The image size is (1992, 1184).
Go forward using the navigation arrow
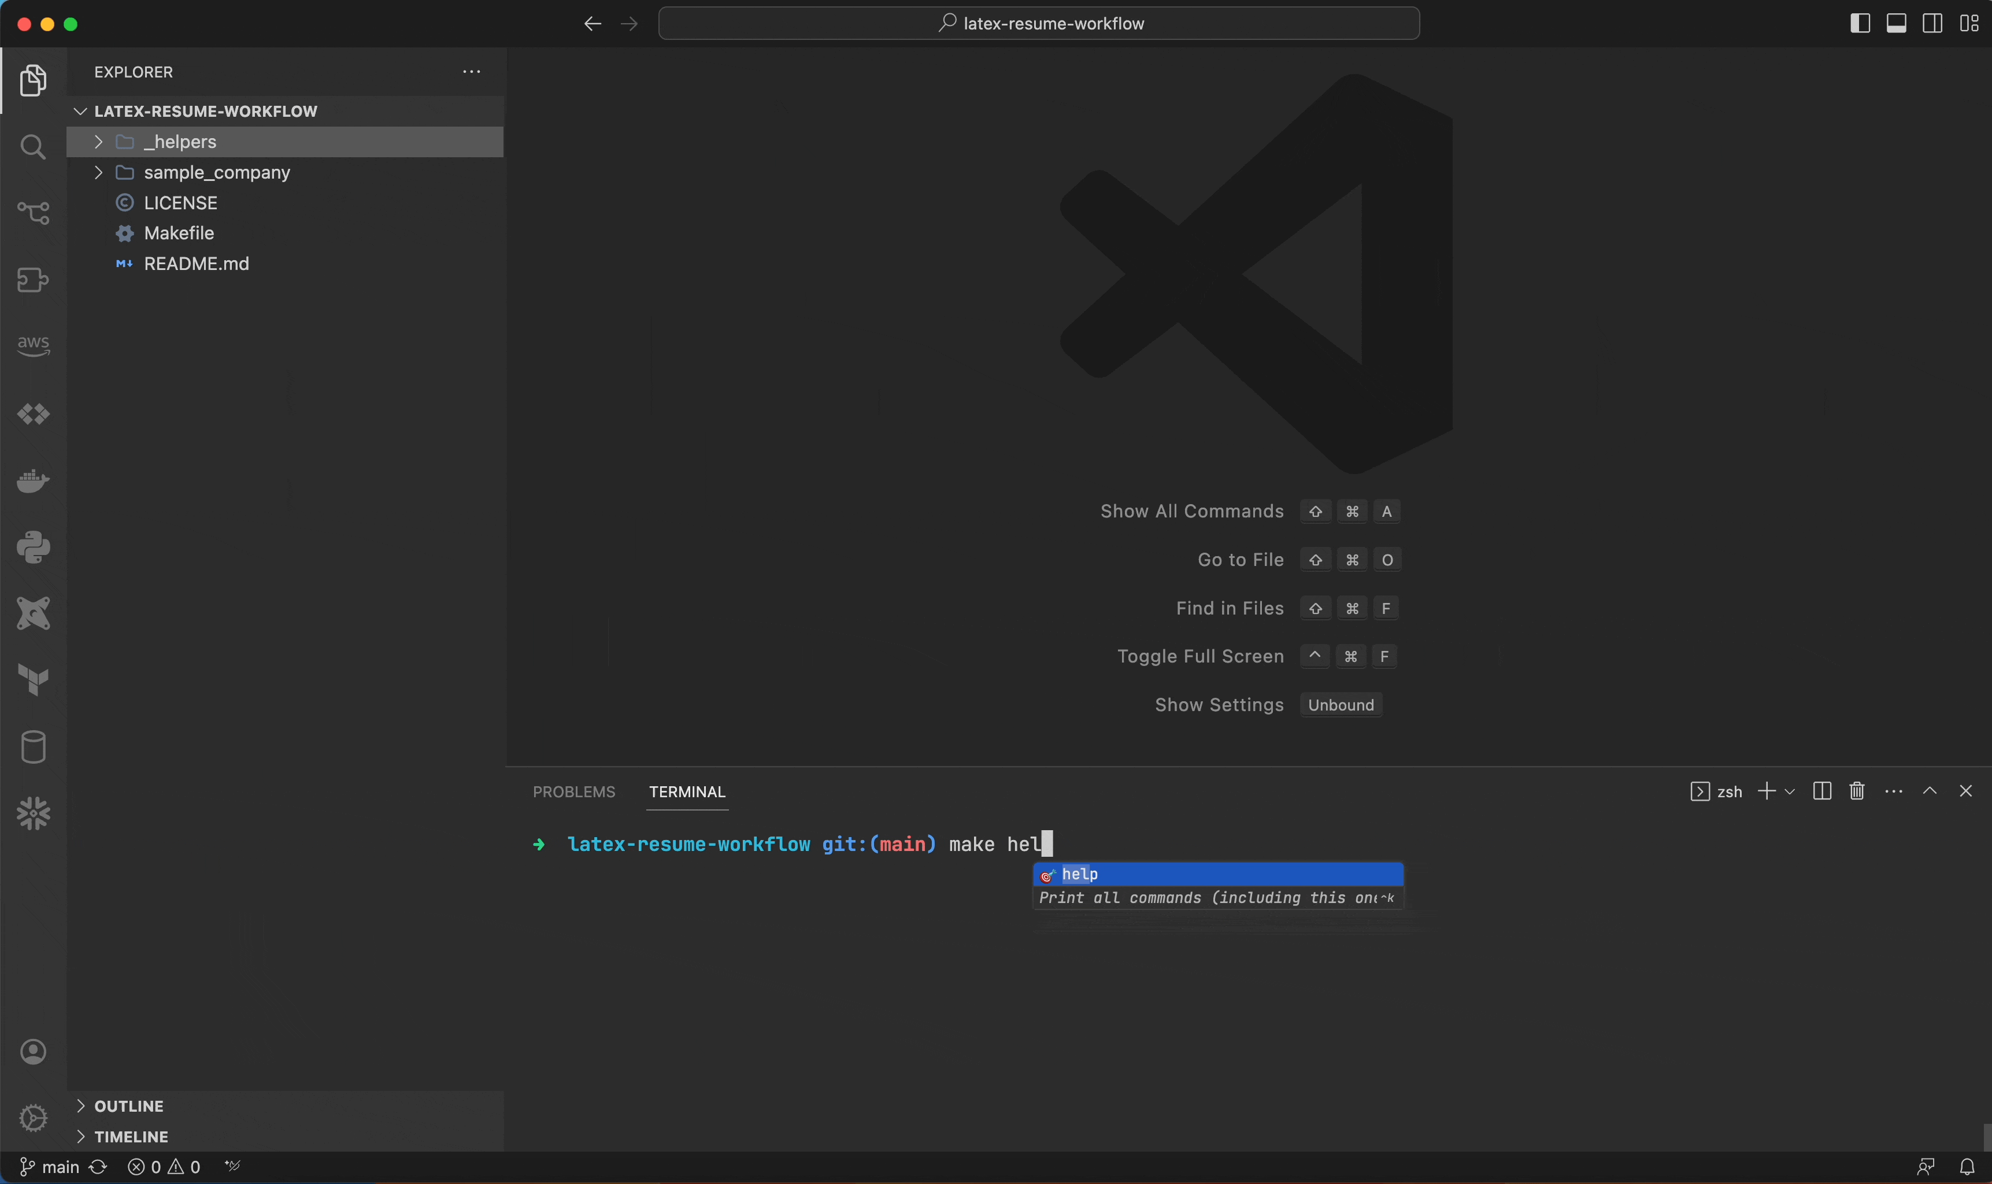(630, 24)
